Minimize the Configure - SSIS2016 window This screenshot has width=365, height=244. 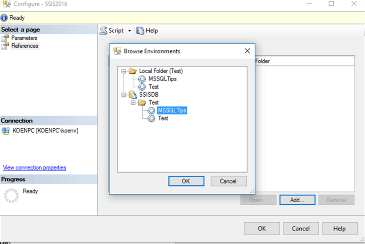(309, 4)
